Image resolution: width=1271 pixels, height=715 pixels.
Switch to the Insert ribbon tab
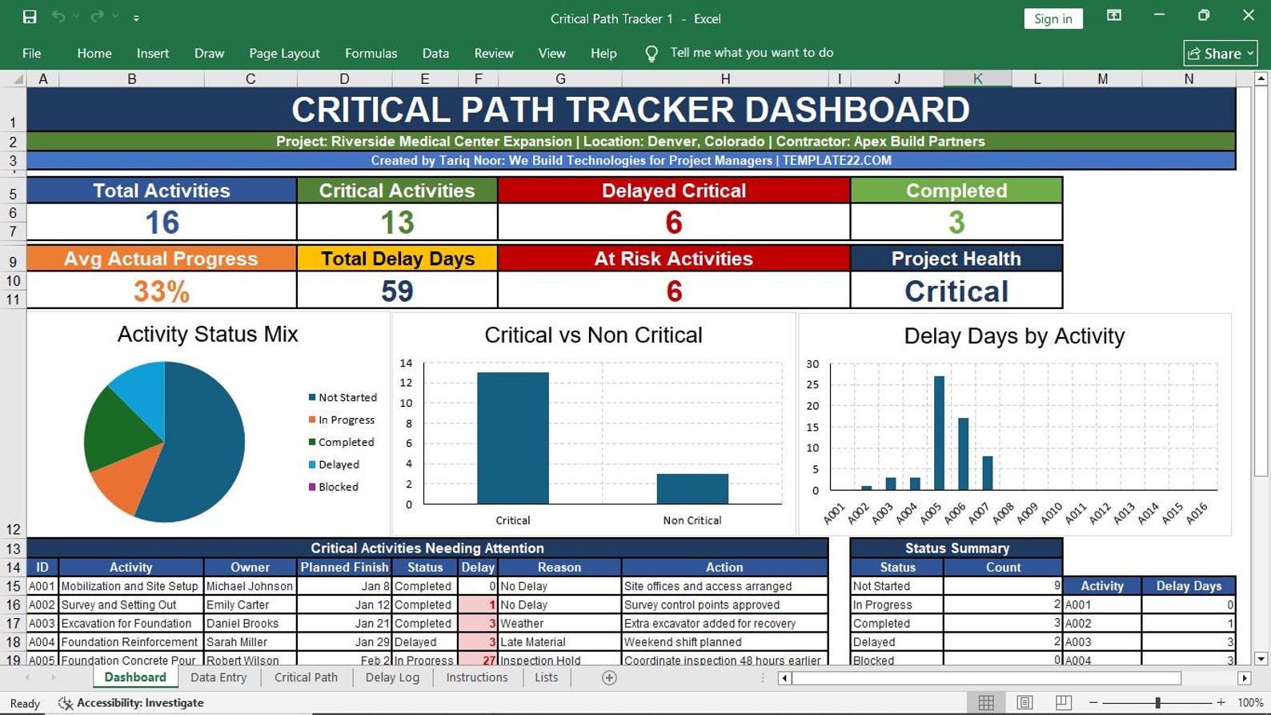(x=153, y=53)
